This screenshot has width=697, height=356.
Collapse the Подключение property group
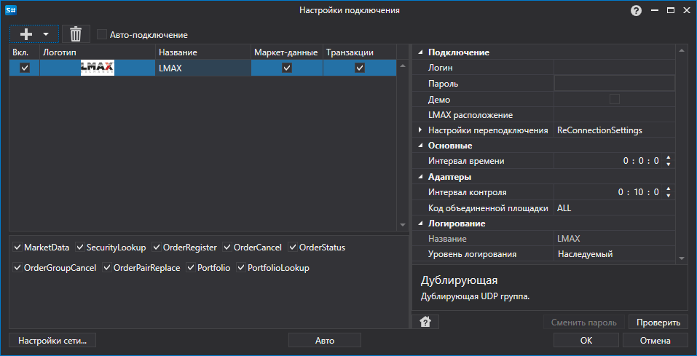[x=420, y=52]
